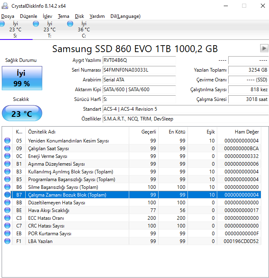Open the Düzenle menu
This screenshot has width=269, height=278.
click(x=29, y=16)
